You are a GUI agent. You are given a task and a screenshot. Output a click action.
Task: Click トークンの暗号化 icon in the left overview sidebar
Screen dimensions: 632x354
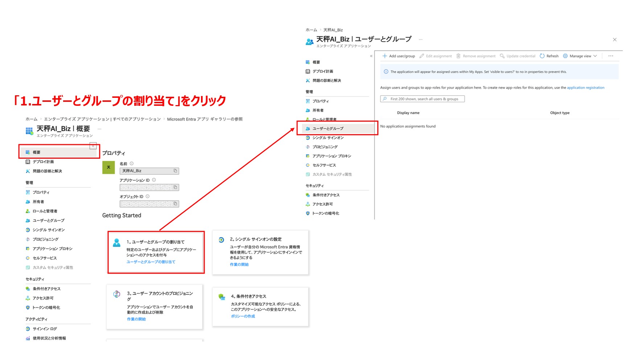pyautogui.click(x=28, y=308)
